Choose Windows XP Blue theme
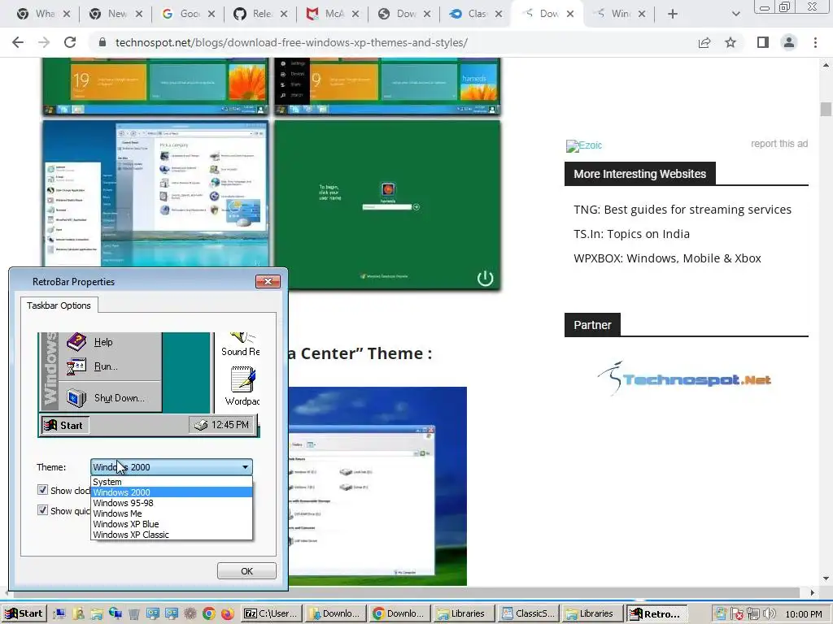This screenshot has width=833, height=624. click(x=172, y=524)
